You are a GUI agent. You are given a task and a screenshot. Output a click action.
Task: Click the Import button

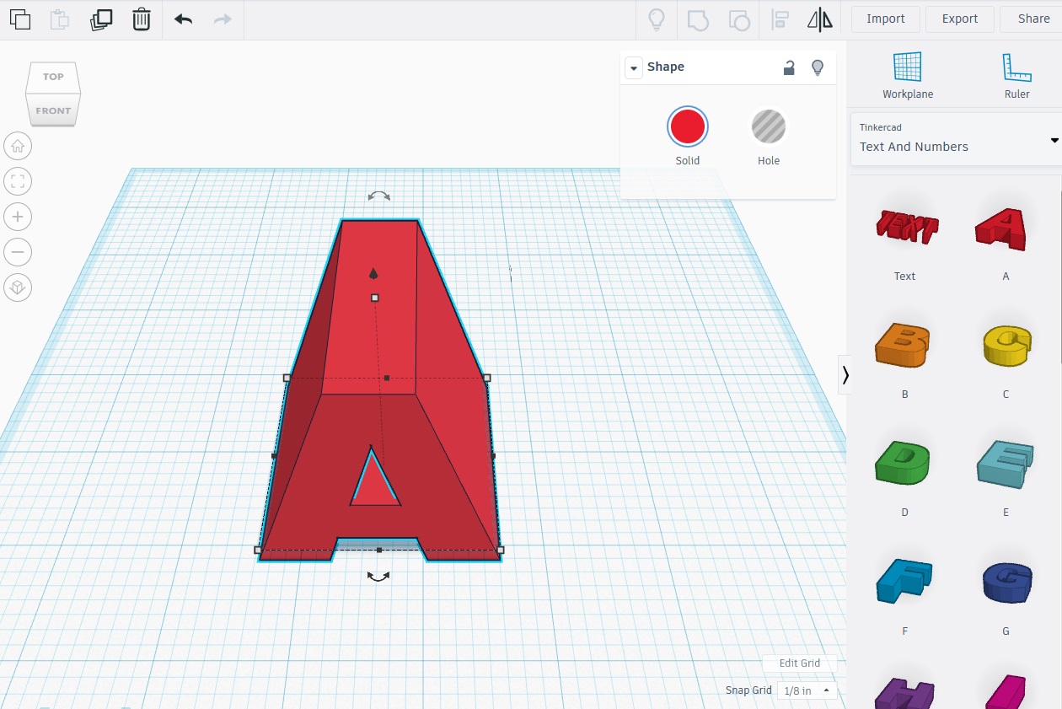tap(886, 19)
